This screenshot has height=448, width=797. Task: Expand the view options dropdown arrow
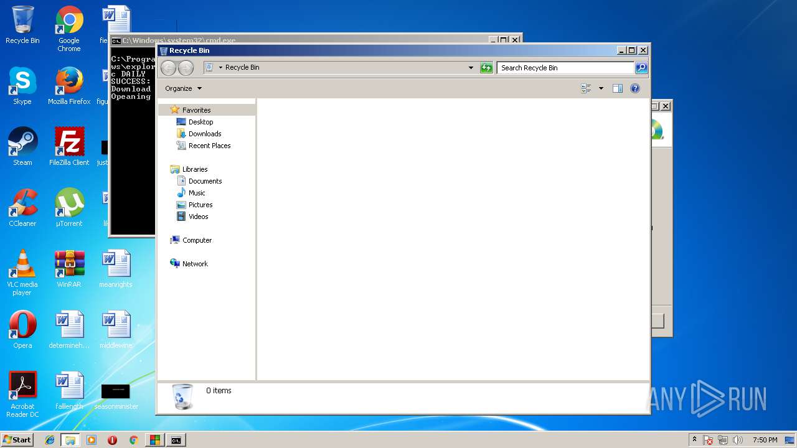tap(601, 88)
